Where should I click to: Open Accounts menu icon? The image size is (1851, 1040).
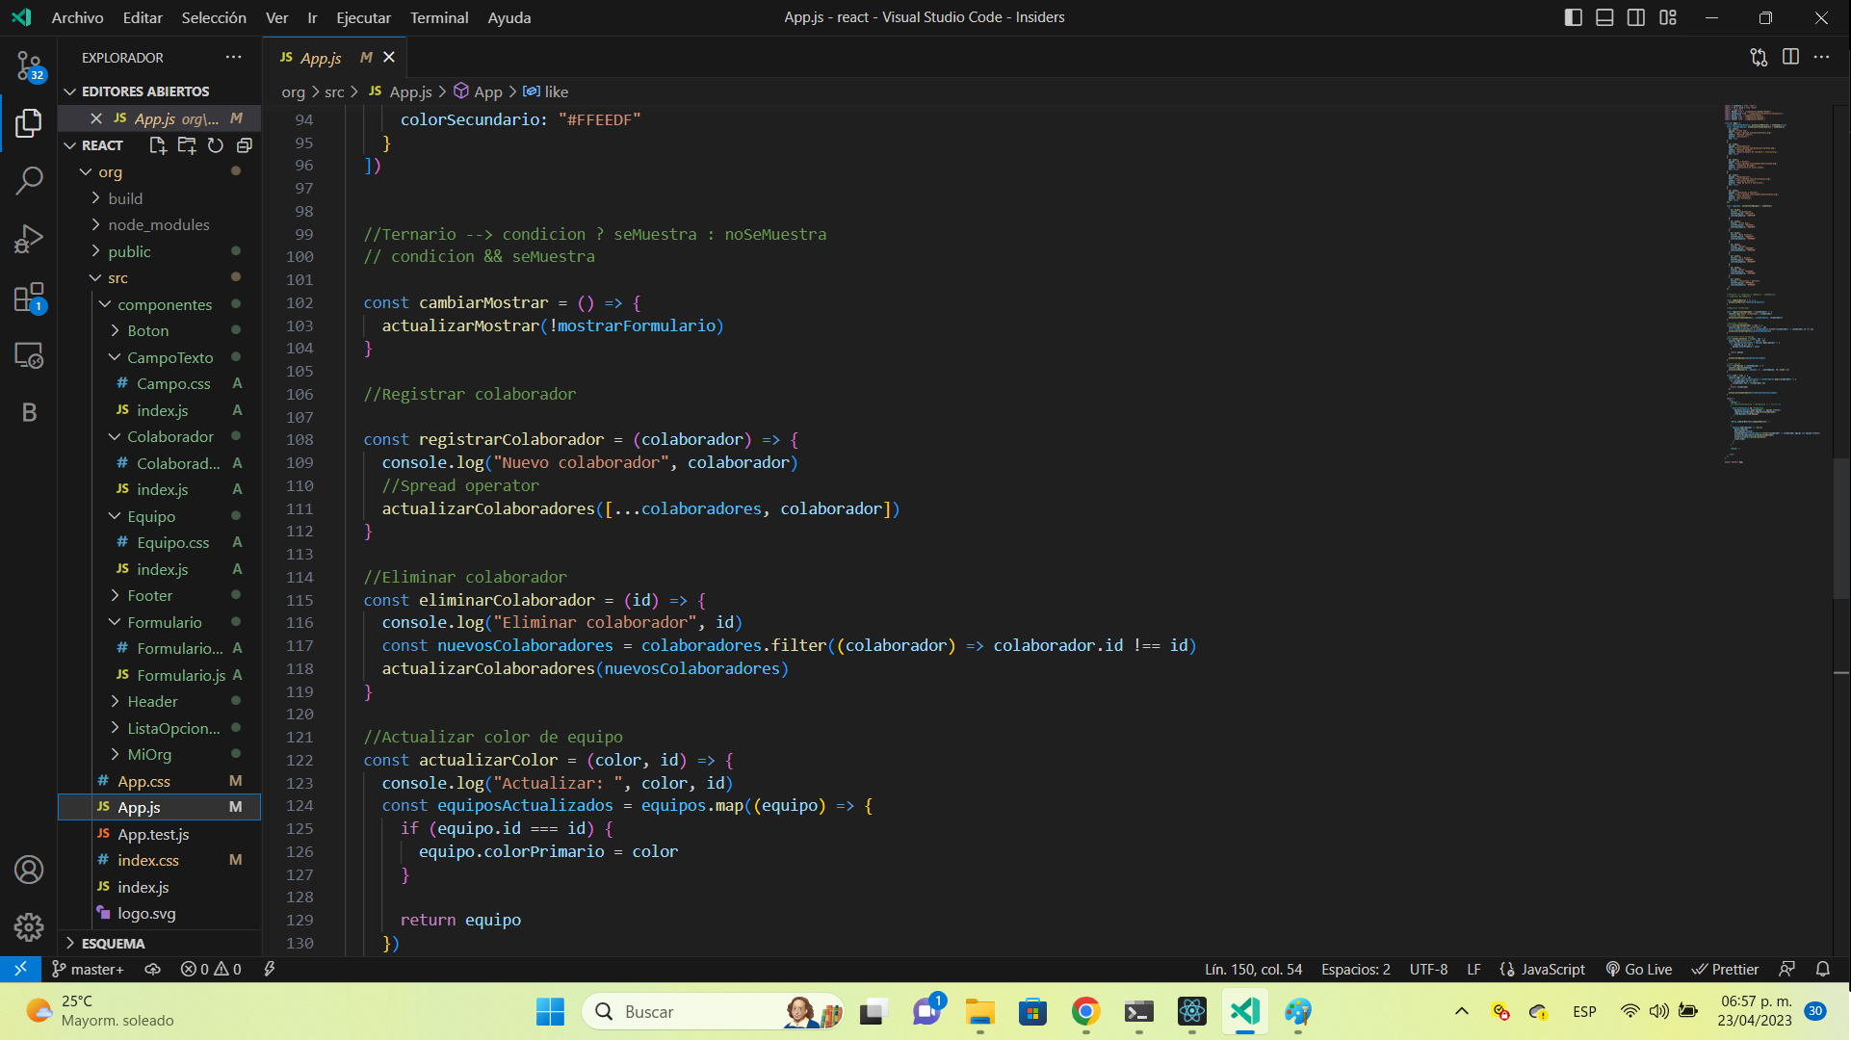[29, 870]
